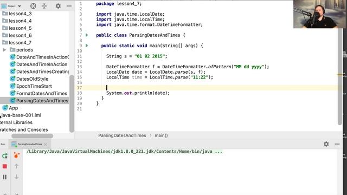Click line number 13 in gutter

[80, 67]
